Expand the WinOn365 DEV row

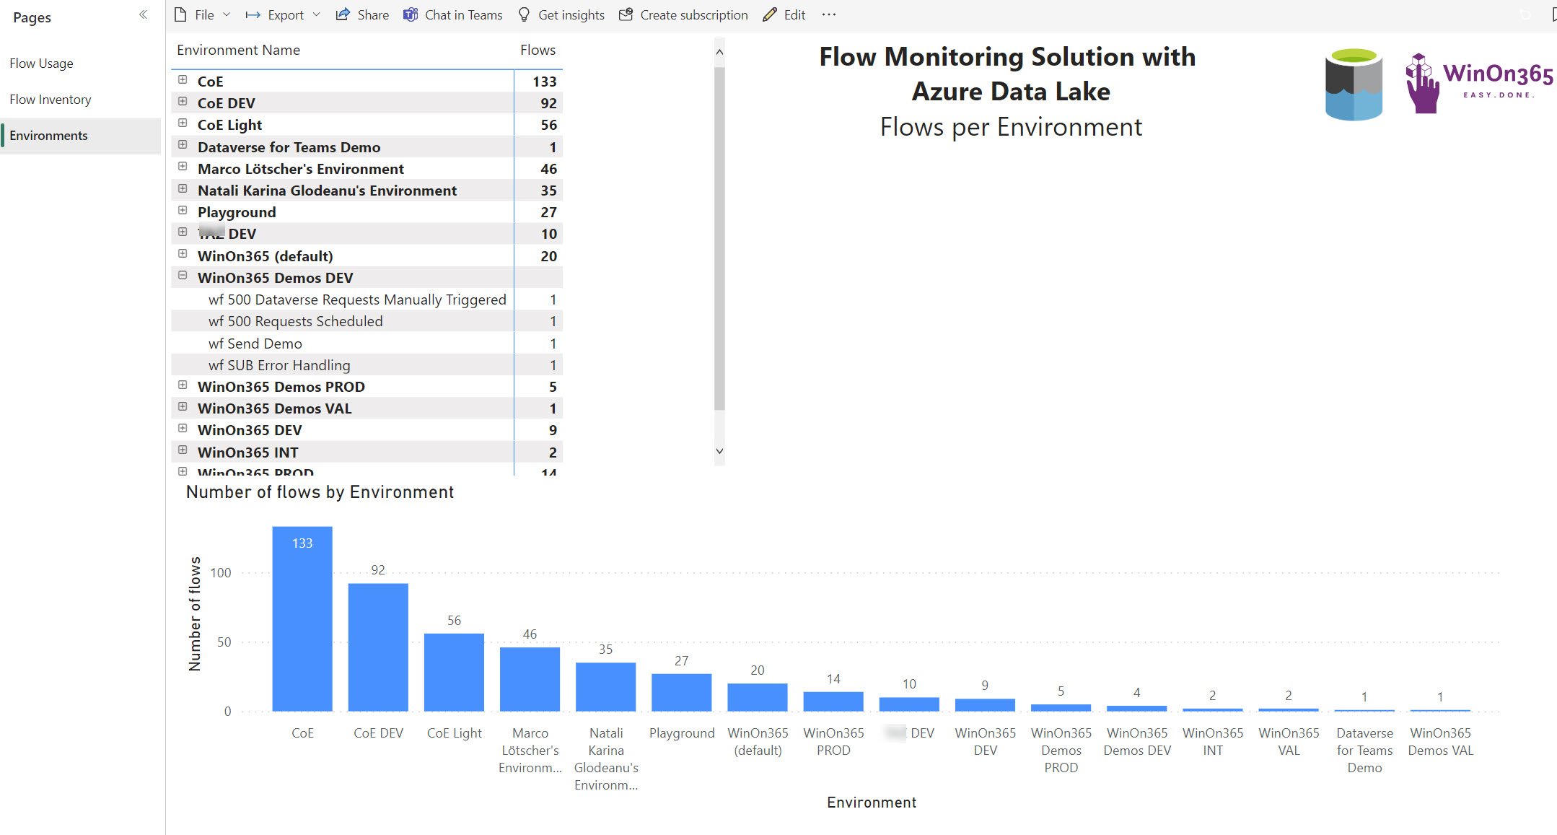coord(183,428)
